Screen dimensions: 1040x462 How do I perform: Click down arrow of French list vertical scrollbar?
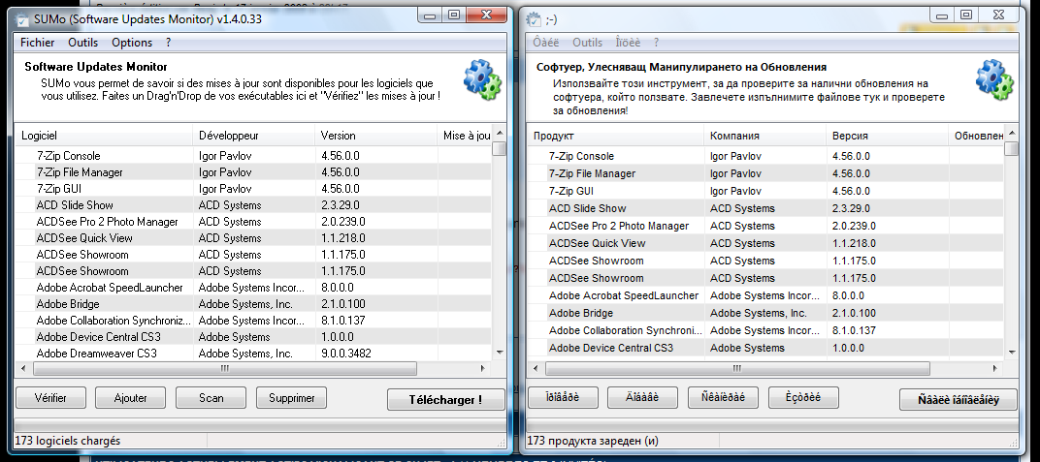(499, 354)
